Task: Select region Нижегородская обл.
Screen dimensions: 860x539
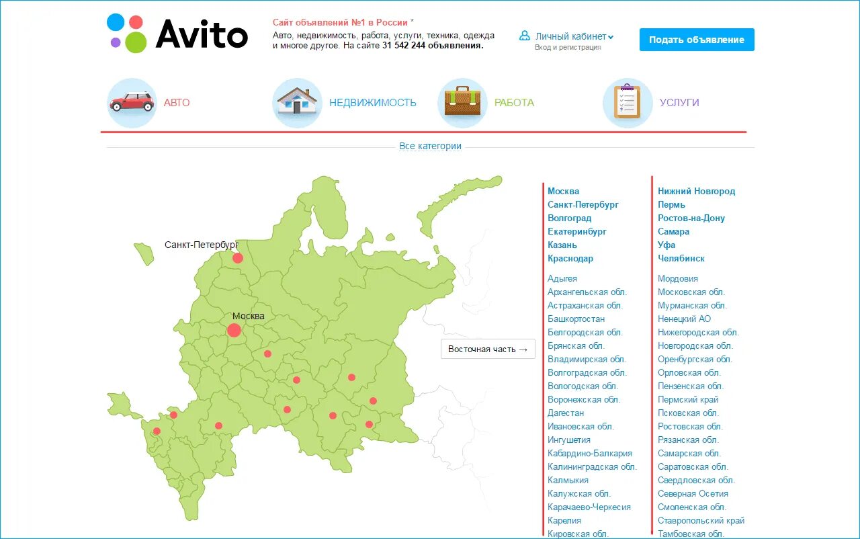Action: [x=699, y=332]
